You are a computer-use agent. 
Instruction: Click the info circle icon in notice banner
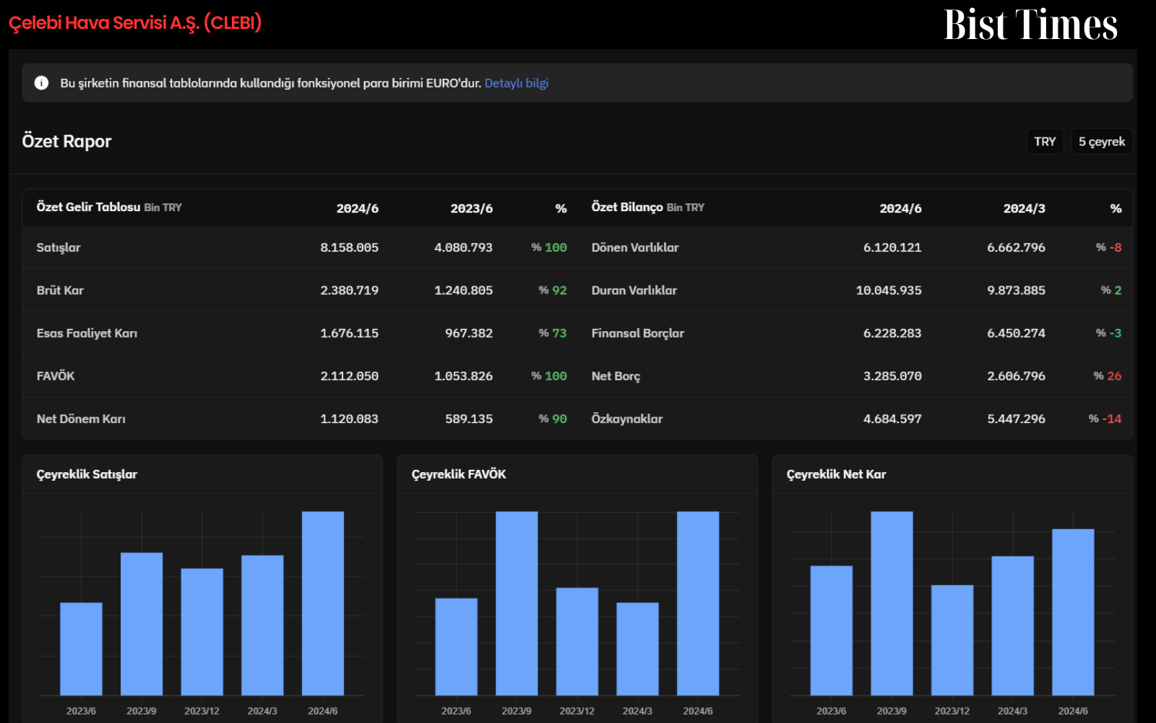pyautogui.click(x=41, y=83)
